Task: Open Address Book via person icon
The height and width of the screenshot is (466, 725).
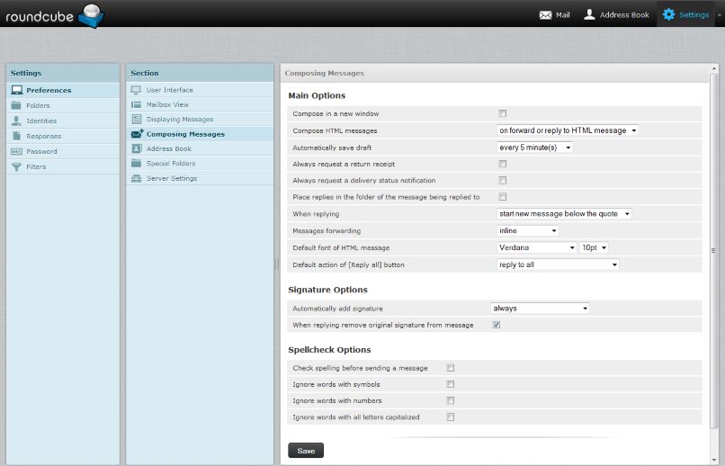Action: 589,14
